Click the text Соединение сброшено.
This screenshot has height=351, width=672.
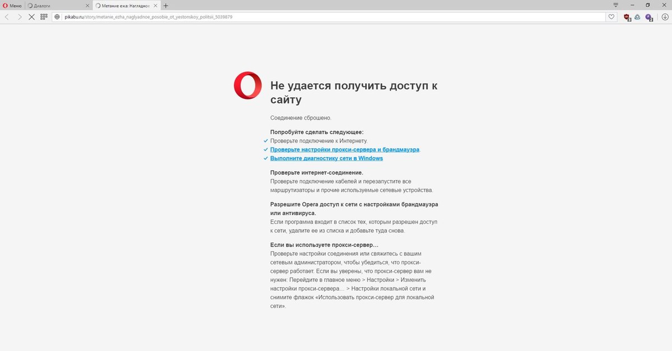coord(301,118)
